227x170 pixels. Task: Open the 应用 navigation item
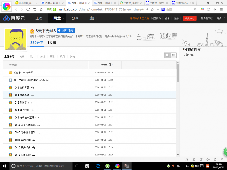coord(93,18)
